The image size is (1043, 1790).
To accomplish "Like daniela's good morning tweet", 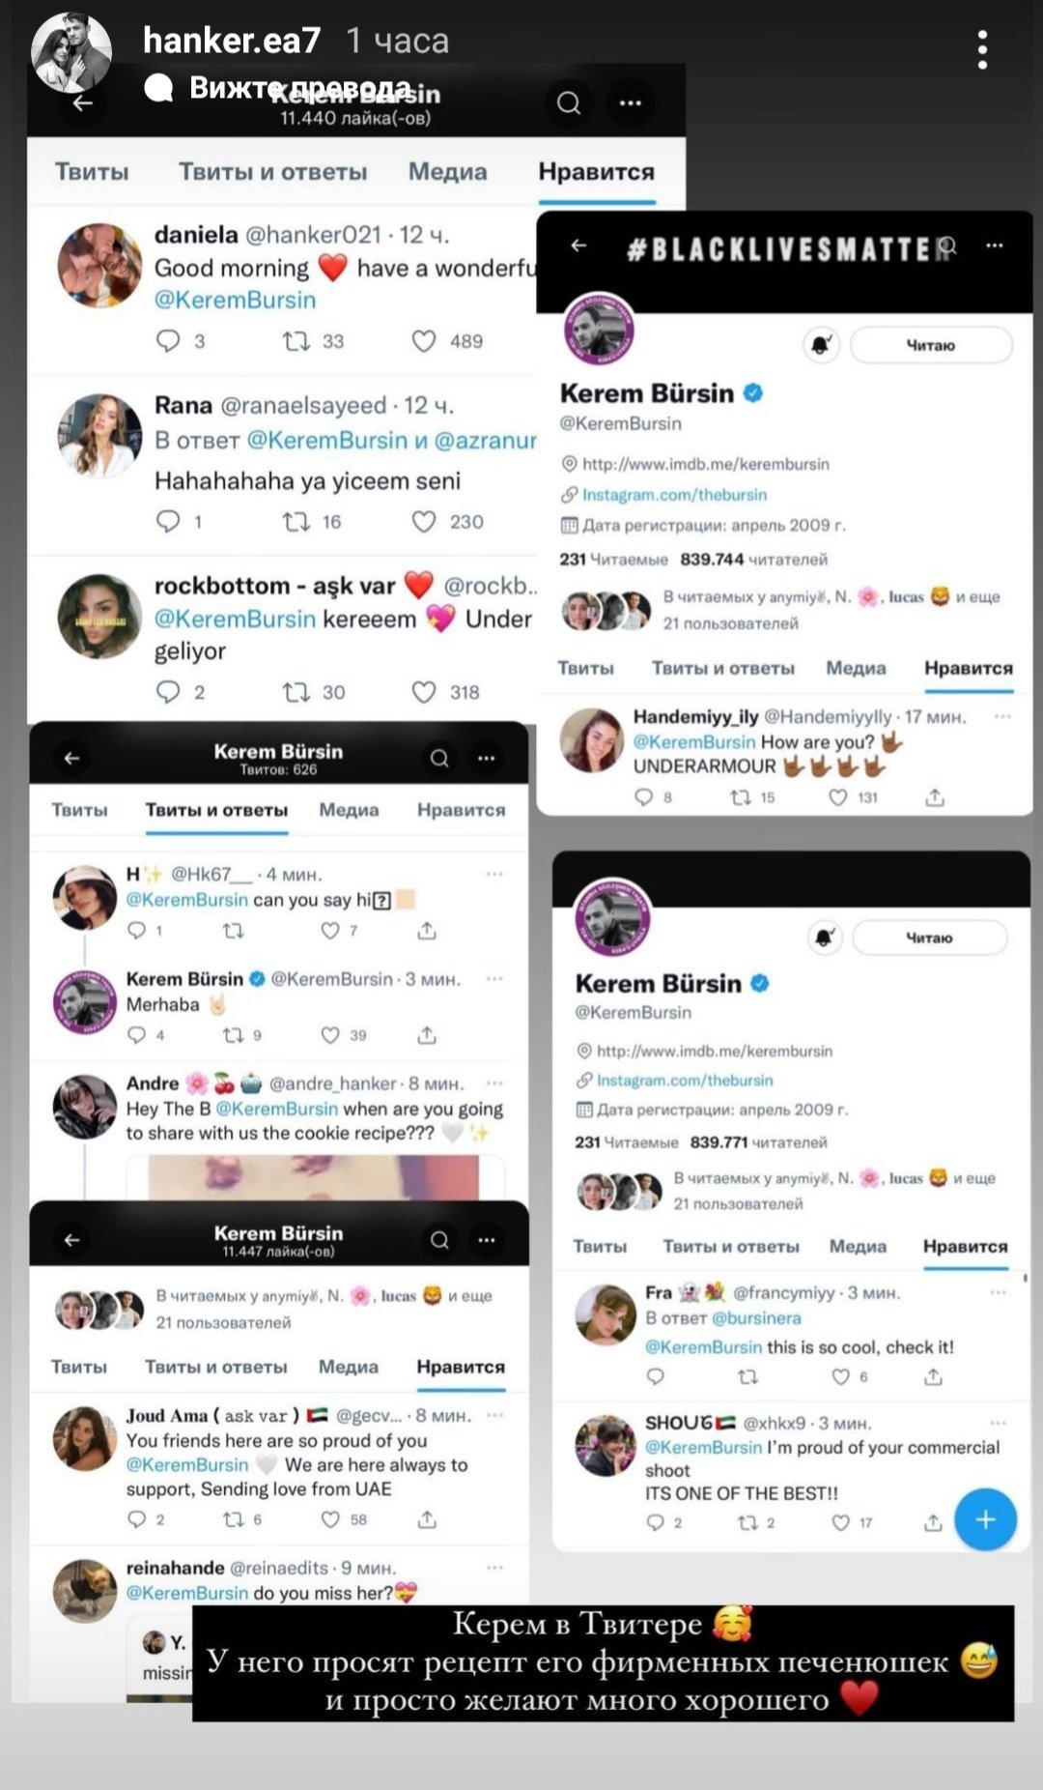I will click(424, 341).
